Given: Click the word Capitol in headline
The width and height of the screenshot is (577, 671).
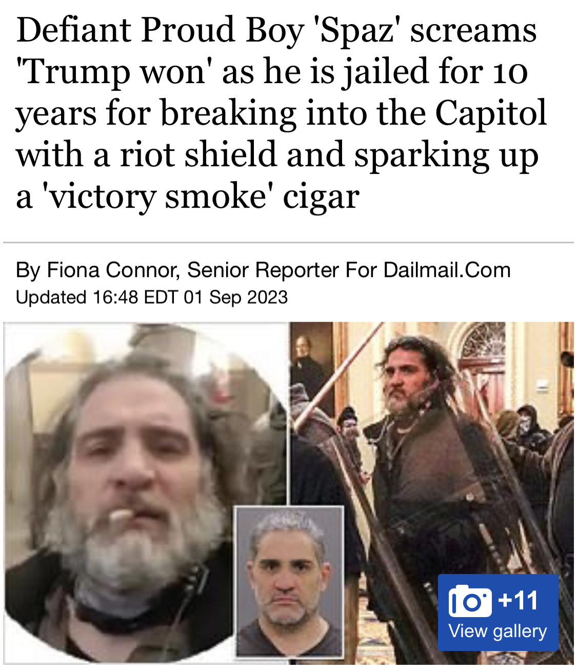Looking at the screenshot, I should 491,113.
